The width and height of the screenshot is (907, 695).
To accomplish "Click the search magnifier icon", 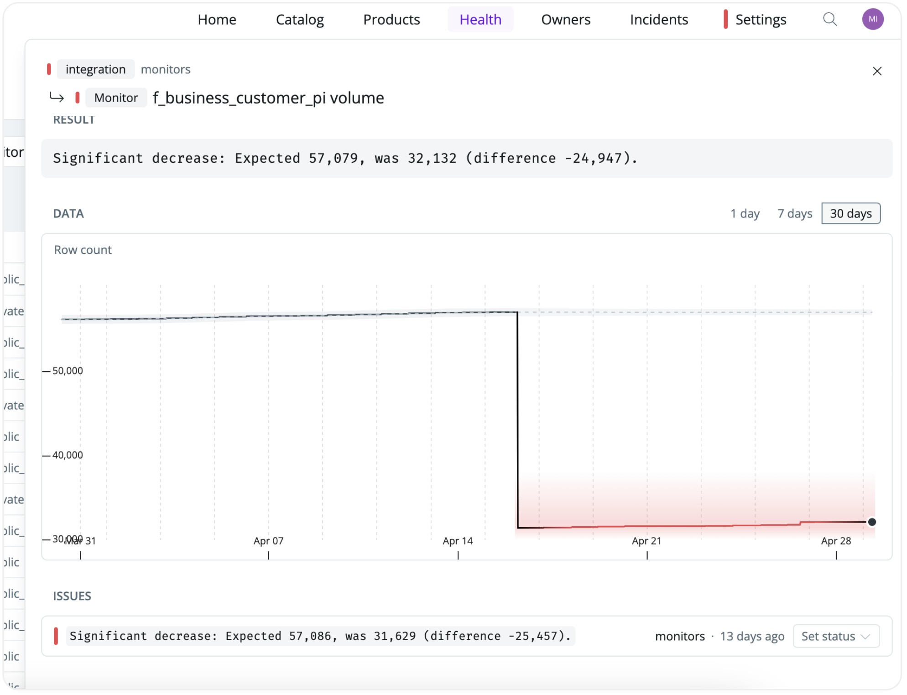I will point(829,20).
